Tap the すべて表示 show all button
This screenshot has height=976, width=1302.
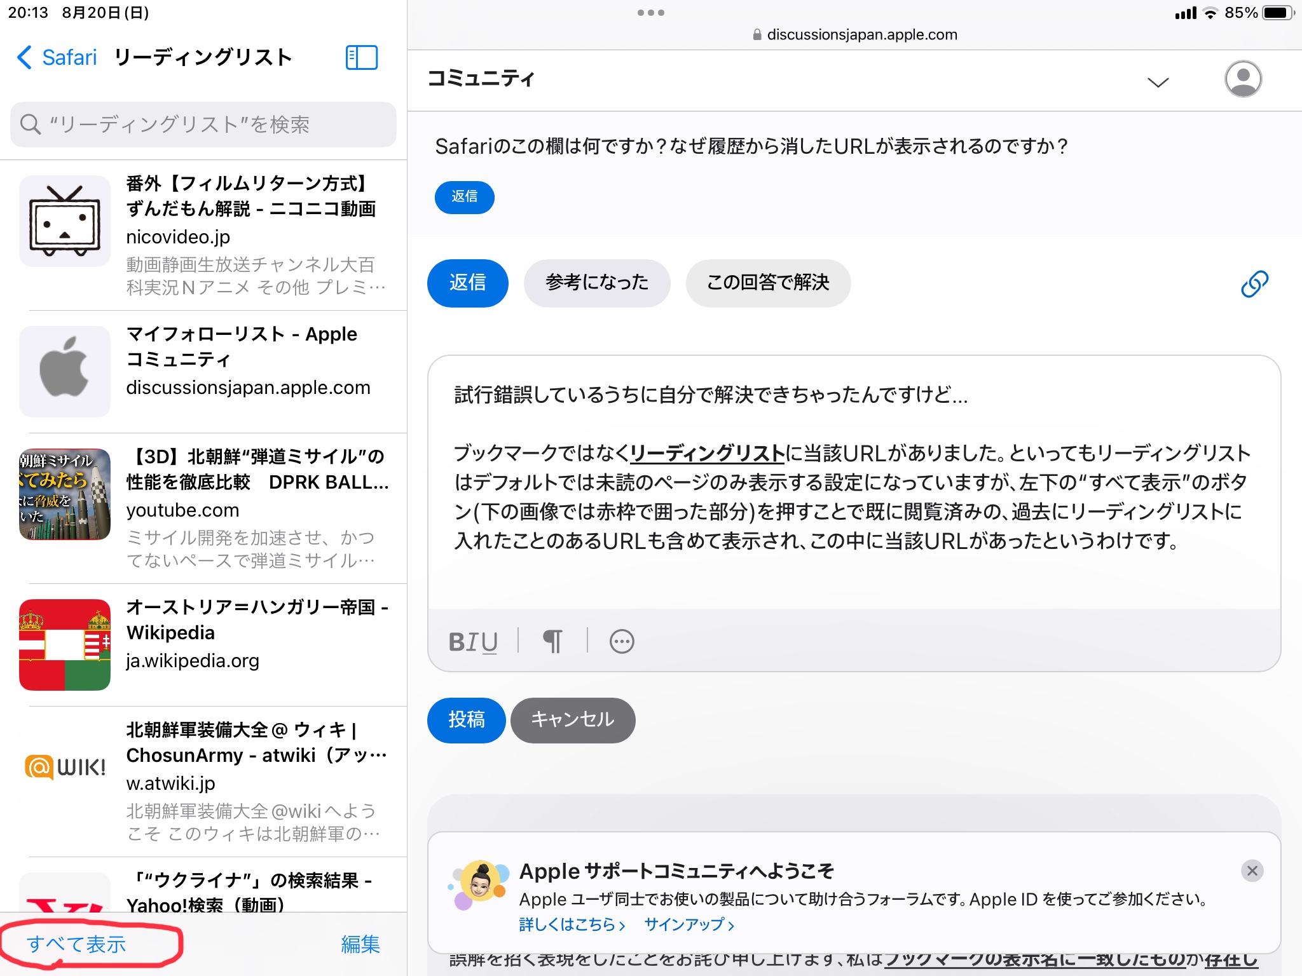tap(76, 944)
